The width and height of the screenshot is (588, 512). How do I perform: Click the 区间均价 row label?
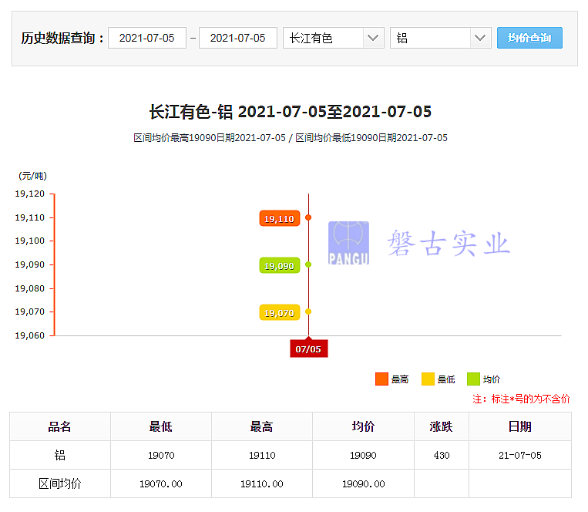(60, 483)
